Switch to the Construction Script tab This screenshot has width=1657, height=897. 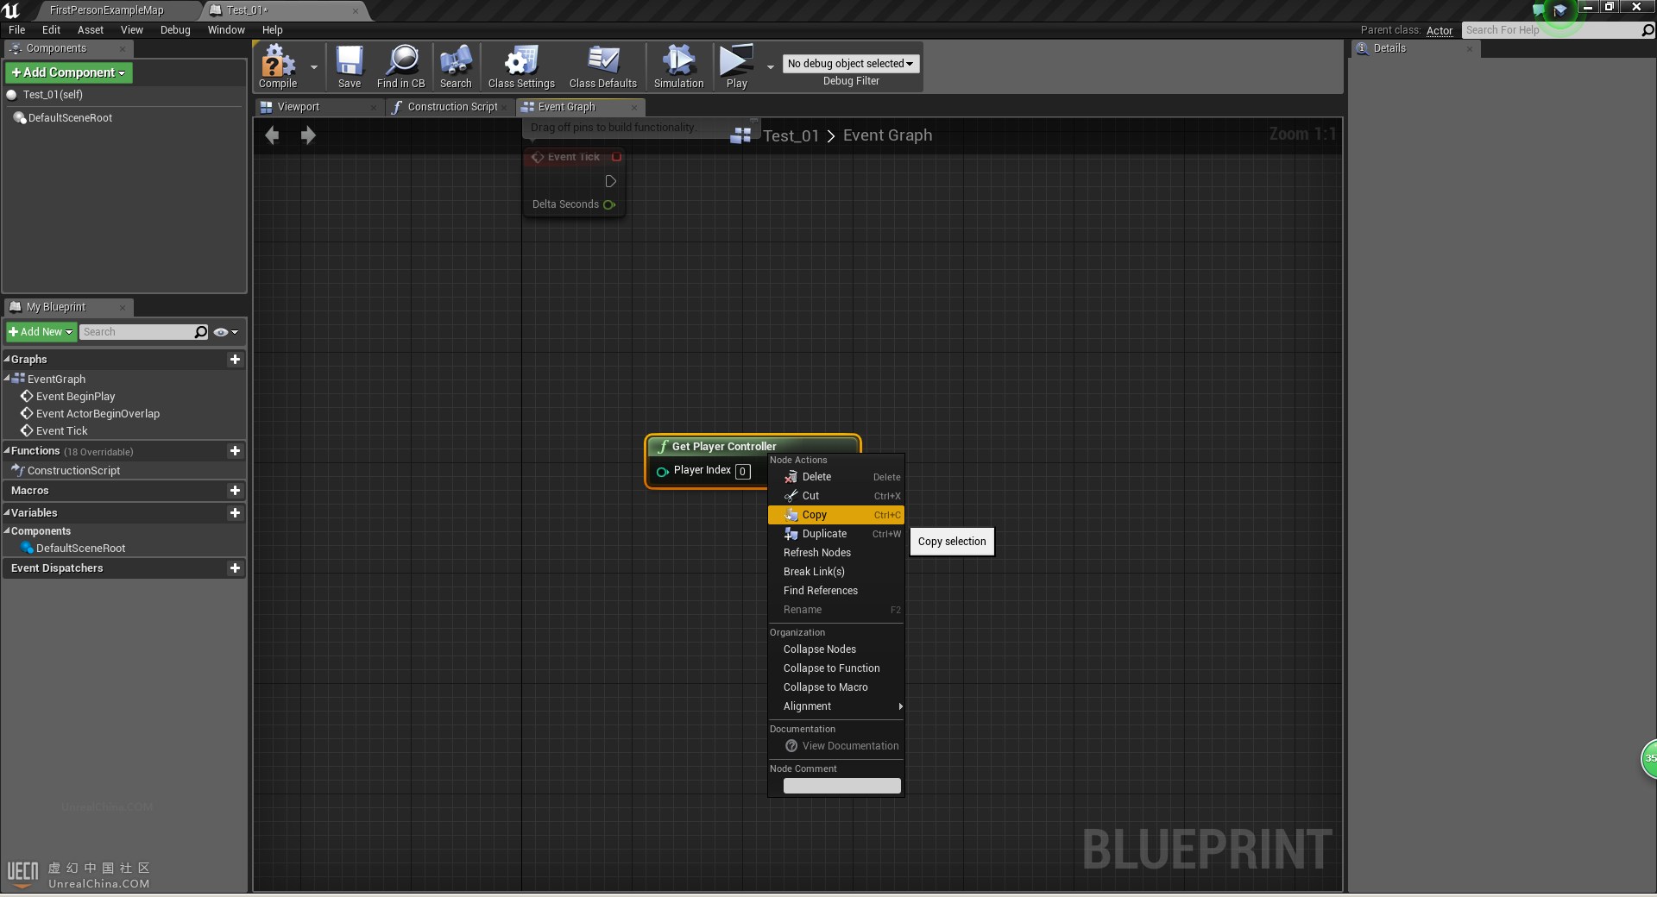(451, 107)
